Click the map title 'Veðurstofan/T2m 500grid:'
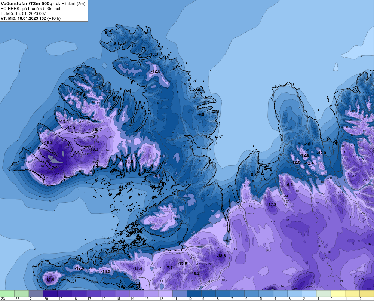Image resolution: width=374 pixels, height=301 pixels. [x=31, y=4]
